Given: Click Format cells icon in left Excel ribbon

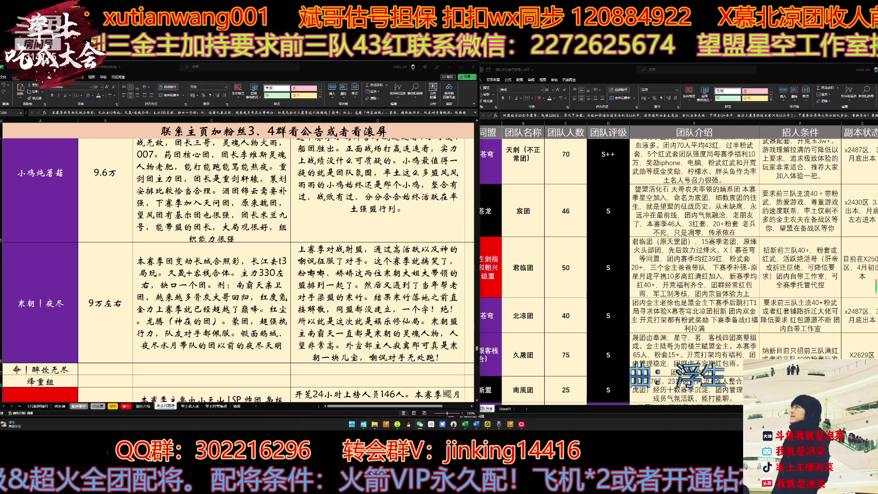Looking at the screenshot, I should [355, 86].
